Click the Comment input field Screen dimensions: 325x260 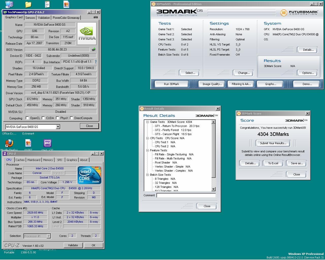pos(186,195)
